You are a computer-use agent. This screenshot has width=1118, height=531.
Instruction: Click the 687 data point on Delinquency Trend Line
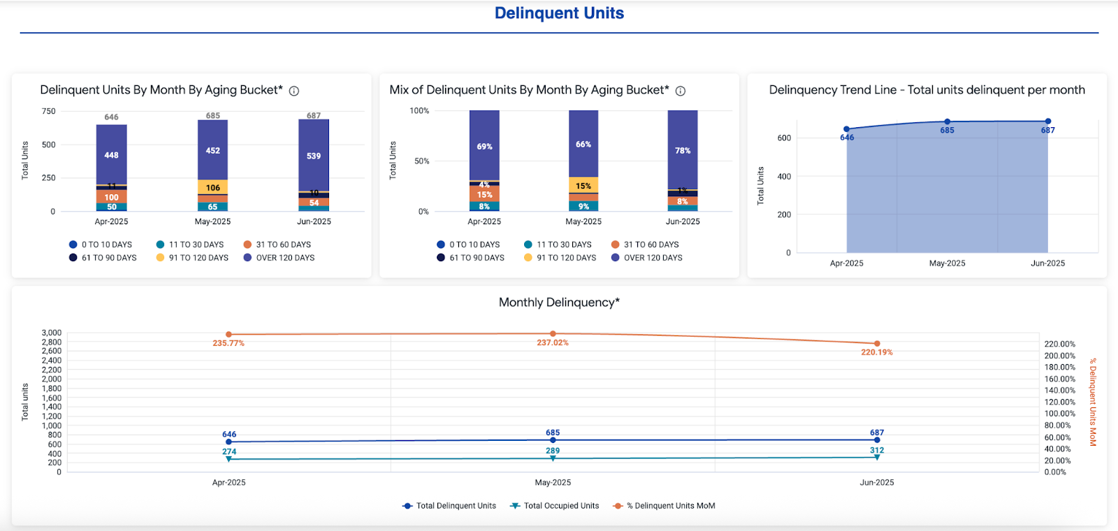coord(1047,122)
